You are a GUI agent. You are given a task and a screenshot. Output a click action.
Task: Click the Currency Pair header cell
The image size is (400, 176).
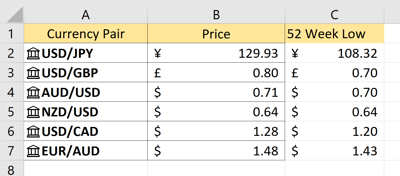pos(85,34)
